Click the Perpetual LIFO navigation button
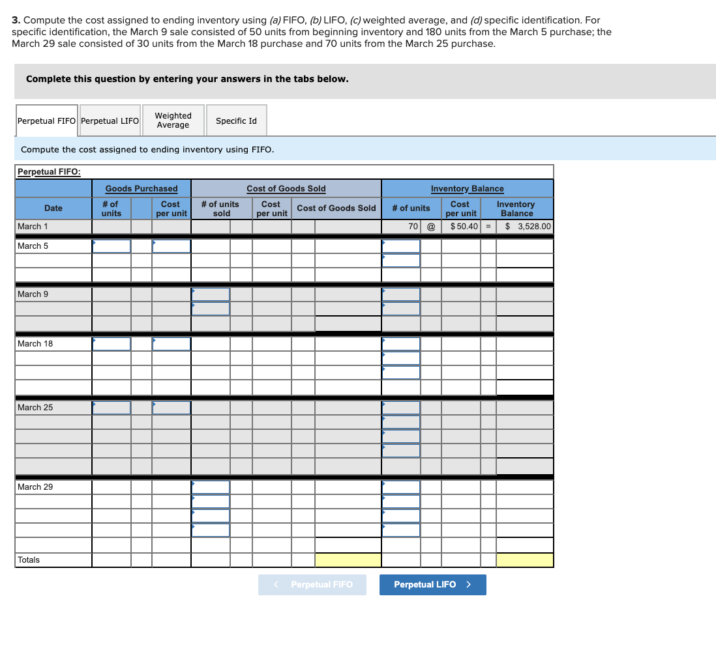The width and height of the screenshot is (716, 650). (432, 584)
